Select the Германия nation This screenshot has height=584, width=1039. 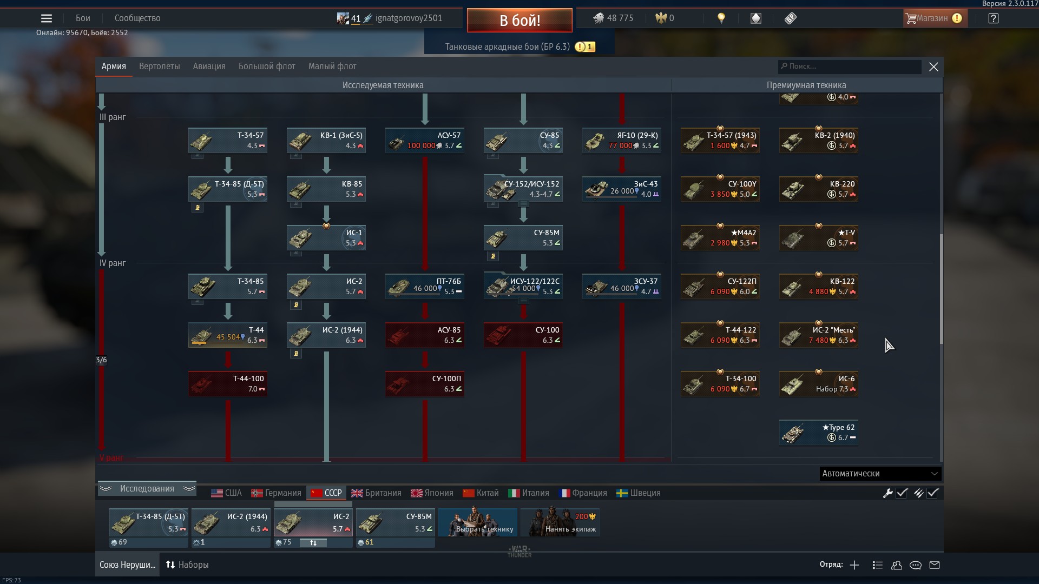click(276, 493)
